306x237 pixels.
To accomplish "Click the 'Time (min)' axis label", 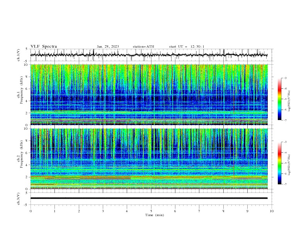I will pos(155,215).
